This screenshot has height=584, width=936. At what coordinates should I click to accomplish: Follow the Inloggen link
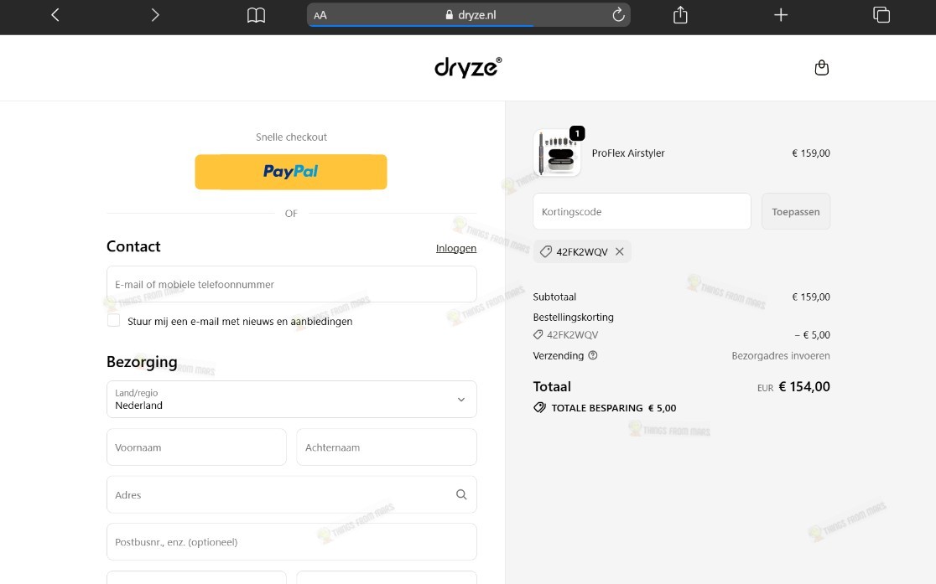(x=456, y=248)
